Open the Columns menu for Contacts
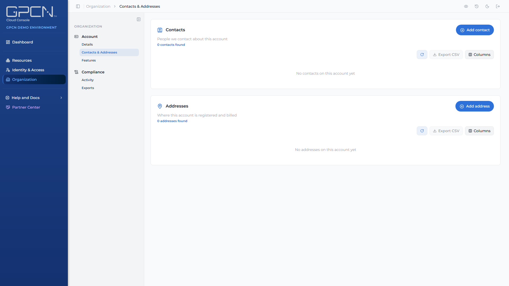 [479, 55]
